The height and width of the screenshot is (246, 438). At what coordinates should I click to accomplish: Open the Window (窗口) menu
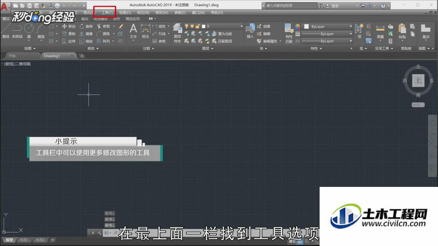pyautogui.click(x=198, y=13)
